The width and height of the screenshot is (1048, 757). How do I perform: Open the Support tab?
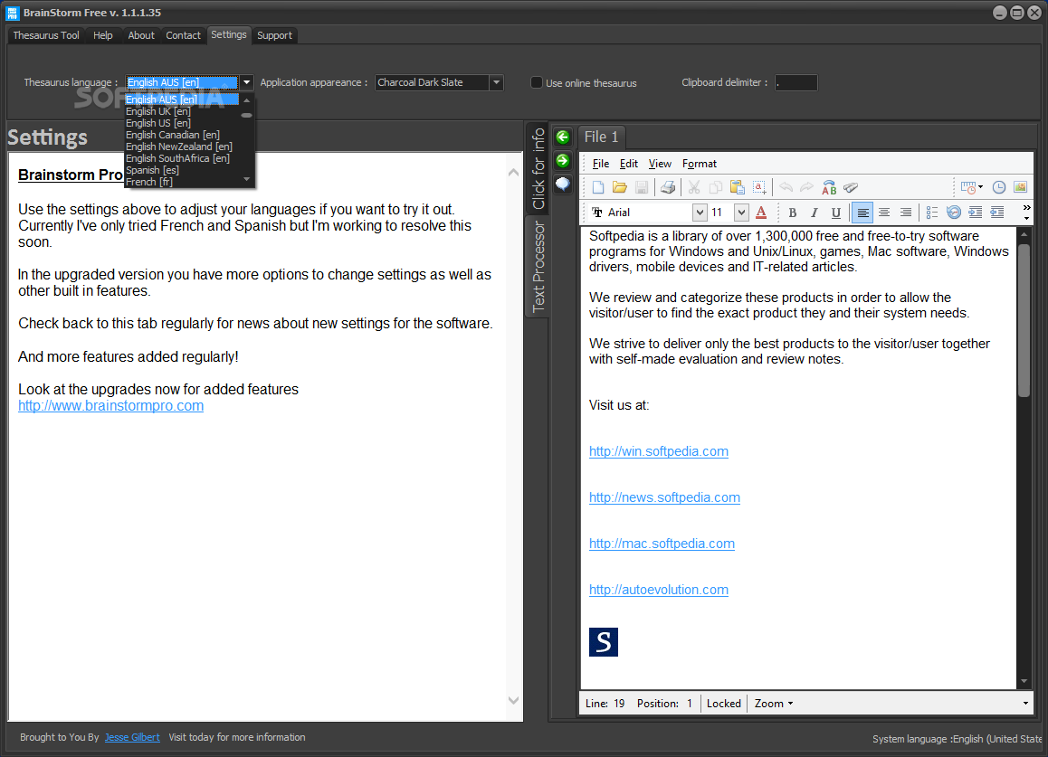pyautogui.click(x=275, y=35)
